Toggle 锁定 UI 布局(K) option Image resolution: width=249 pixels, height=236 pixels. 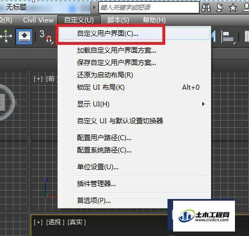(x=134, y=87)
